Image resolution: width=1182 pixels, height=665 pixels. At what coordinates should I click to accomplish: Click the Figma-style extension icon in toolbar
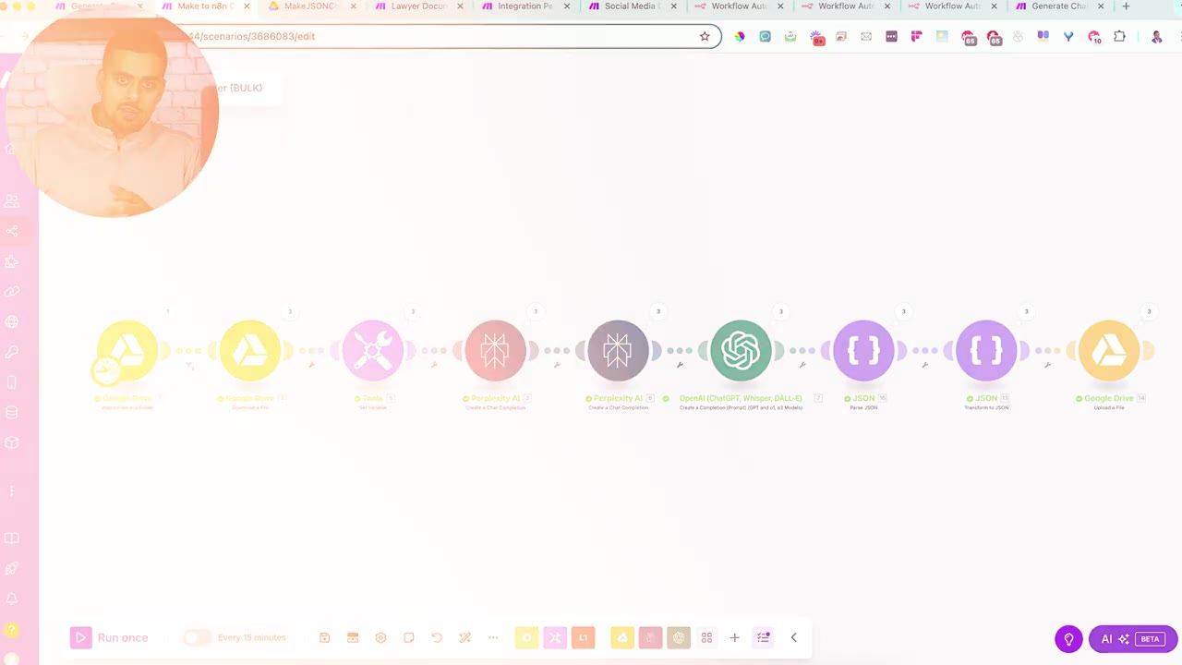tap(916, 36)
